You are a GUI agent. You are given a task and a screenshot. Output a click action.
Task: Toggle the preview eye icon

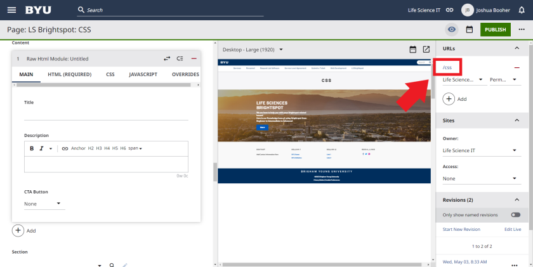[x=451, y=30]
